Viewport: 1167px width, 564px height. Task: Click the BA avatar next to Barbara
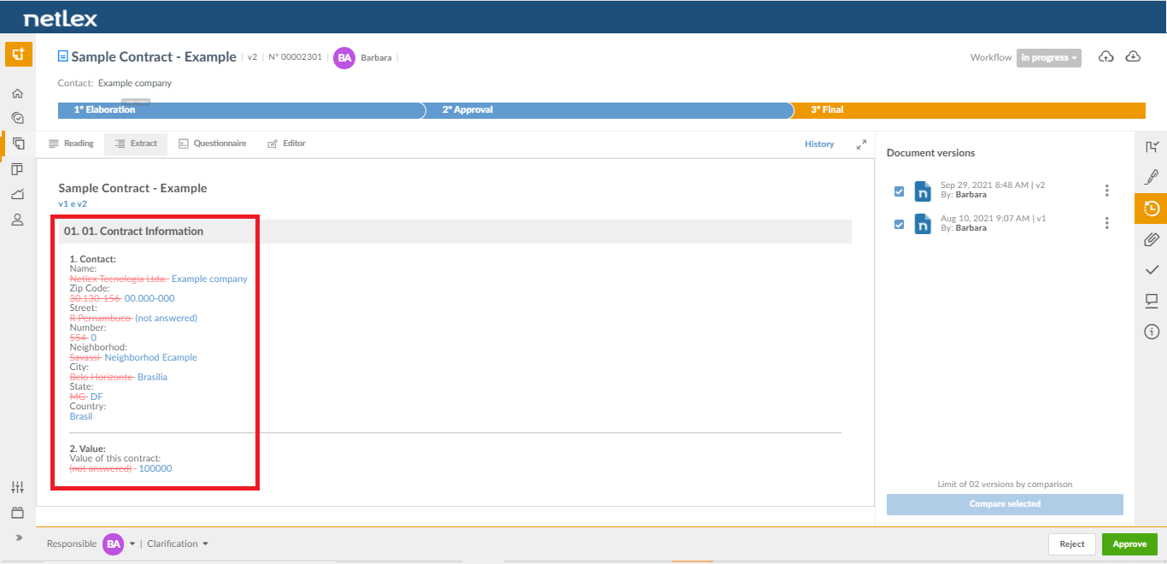[344, 57]
